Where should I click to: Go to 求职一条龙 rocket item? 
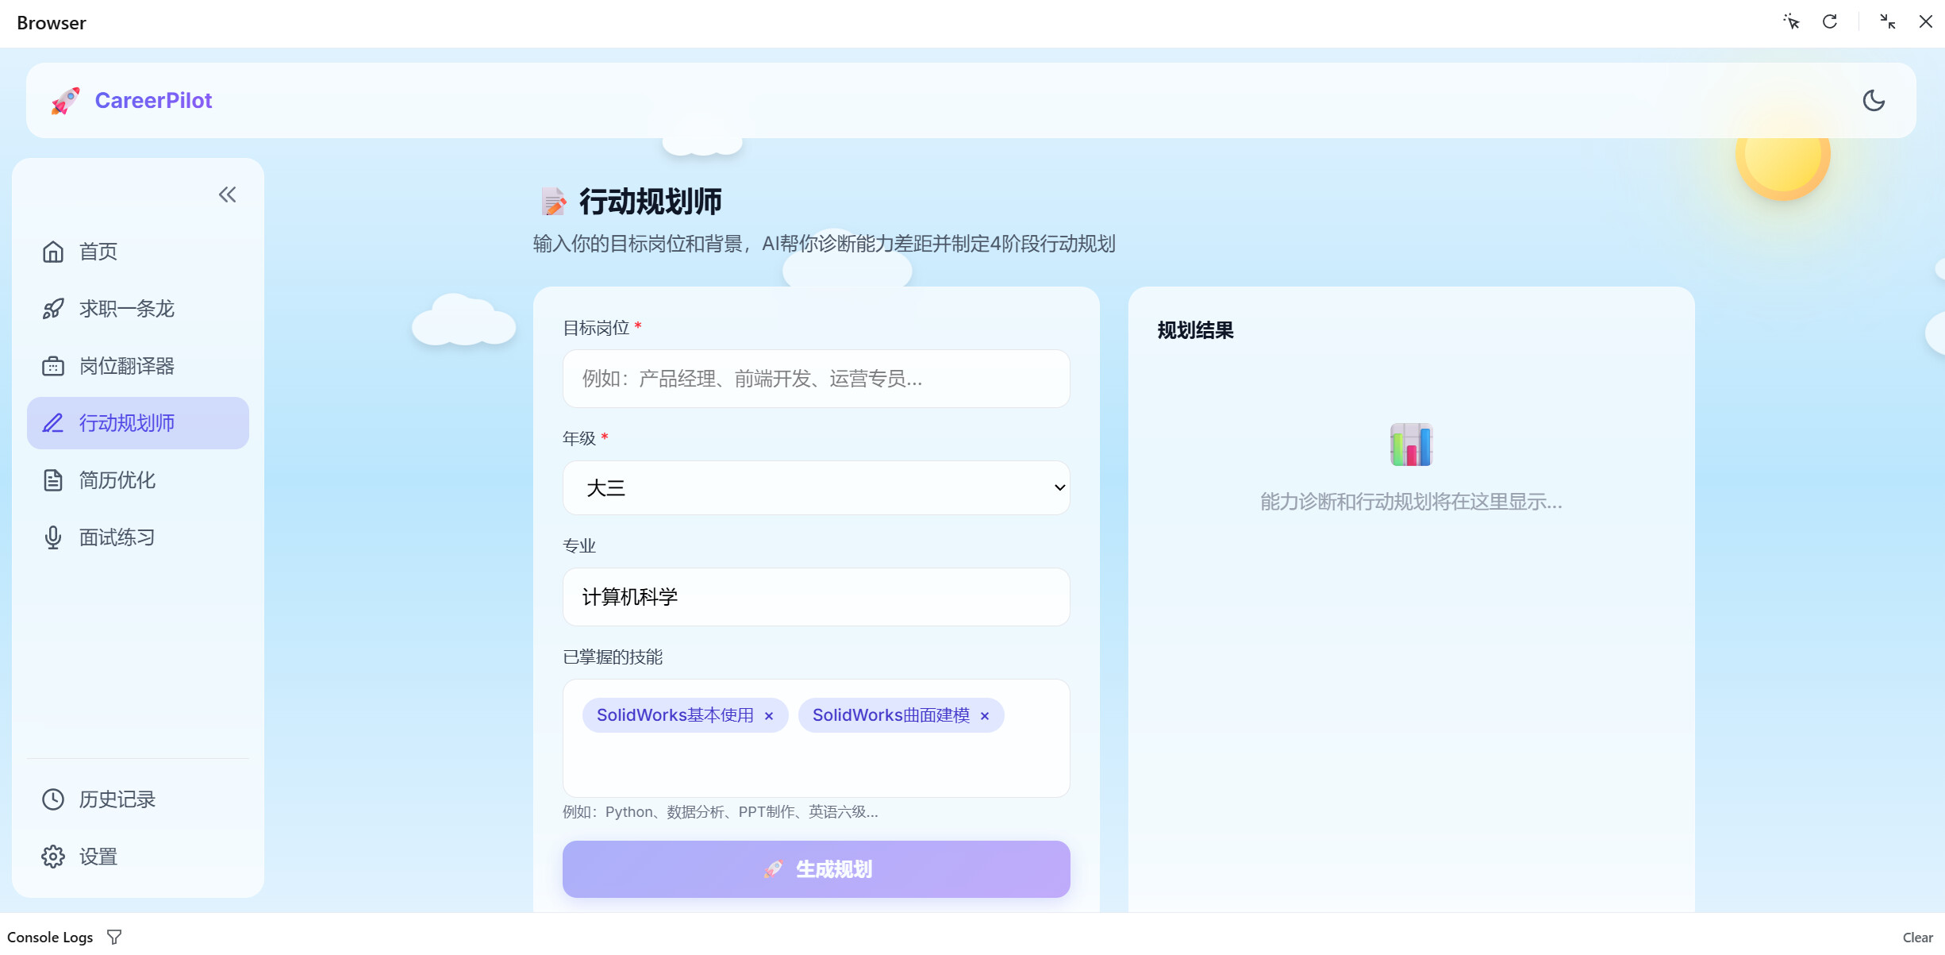[x=138, y=309]
